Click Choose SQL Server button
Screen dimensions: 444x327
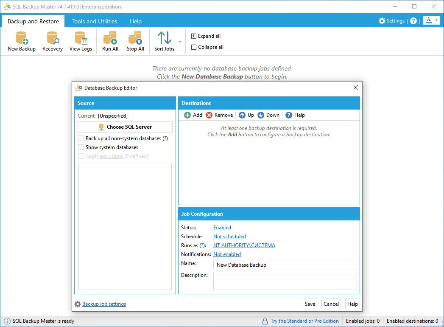(125, 127)
